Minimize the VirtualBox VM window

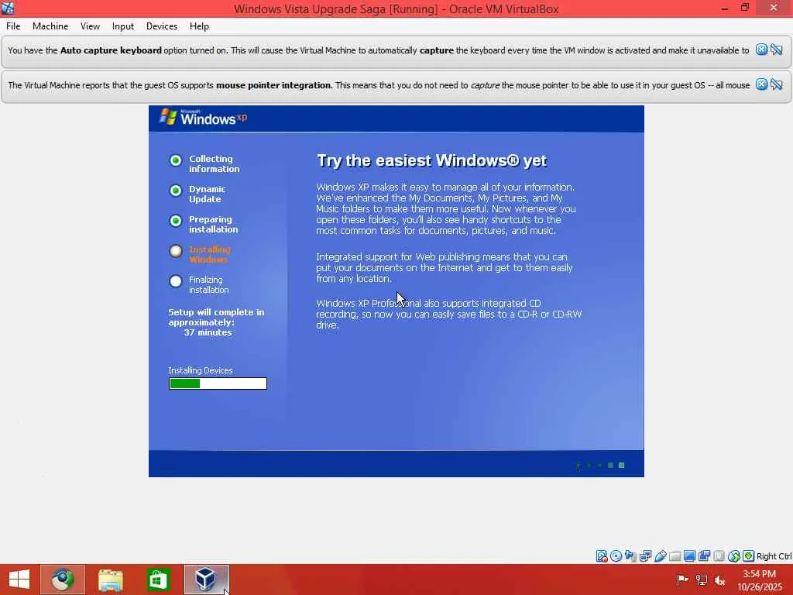pos(725,8)
